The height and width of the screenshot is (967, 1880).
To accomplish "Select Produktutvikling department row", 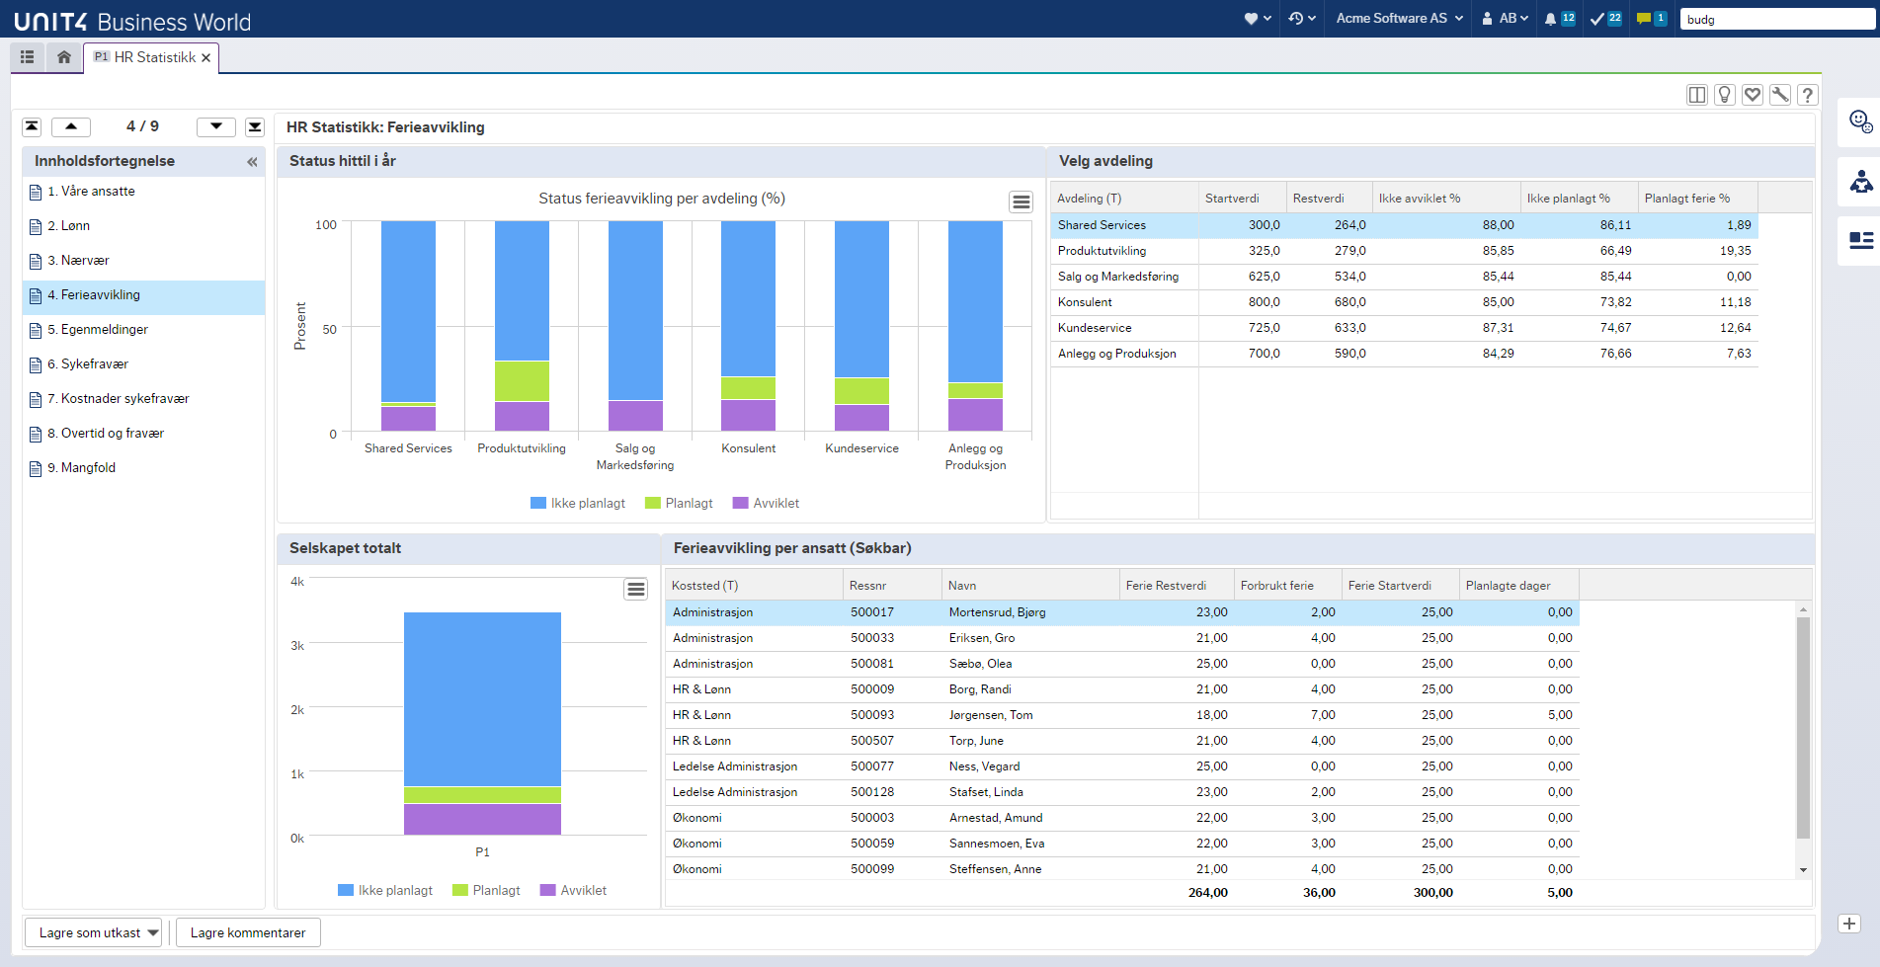I will pos(1404,251).
